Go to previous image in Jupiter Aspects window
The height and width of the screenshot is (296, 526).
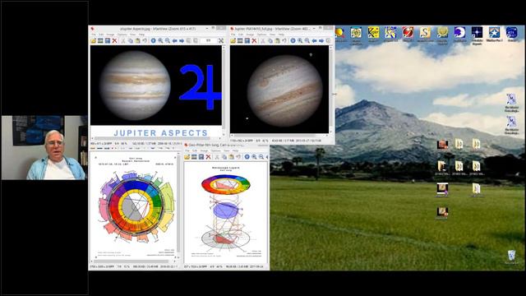click(x=174, y=40)
